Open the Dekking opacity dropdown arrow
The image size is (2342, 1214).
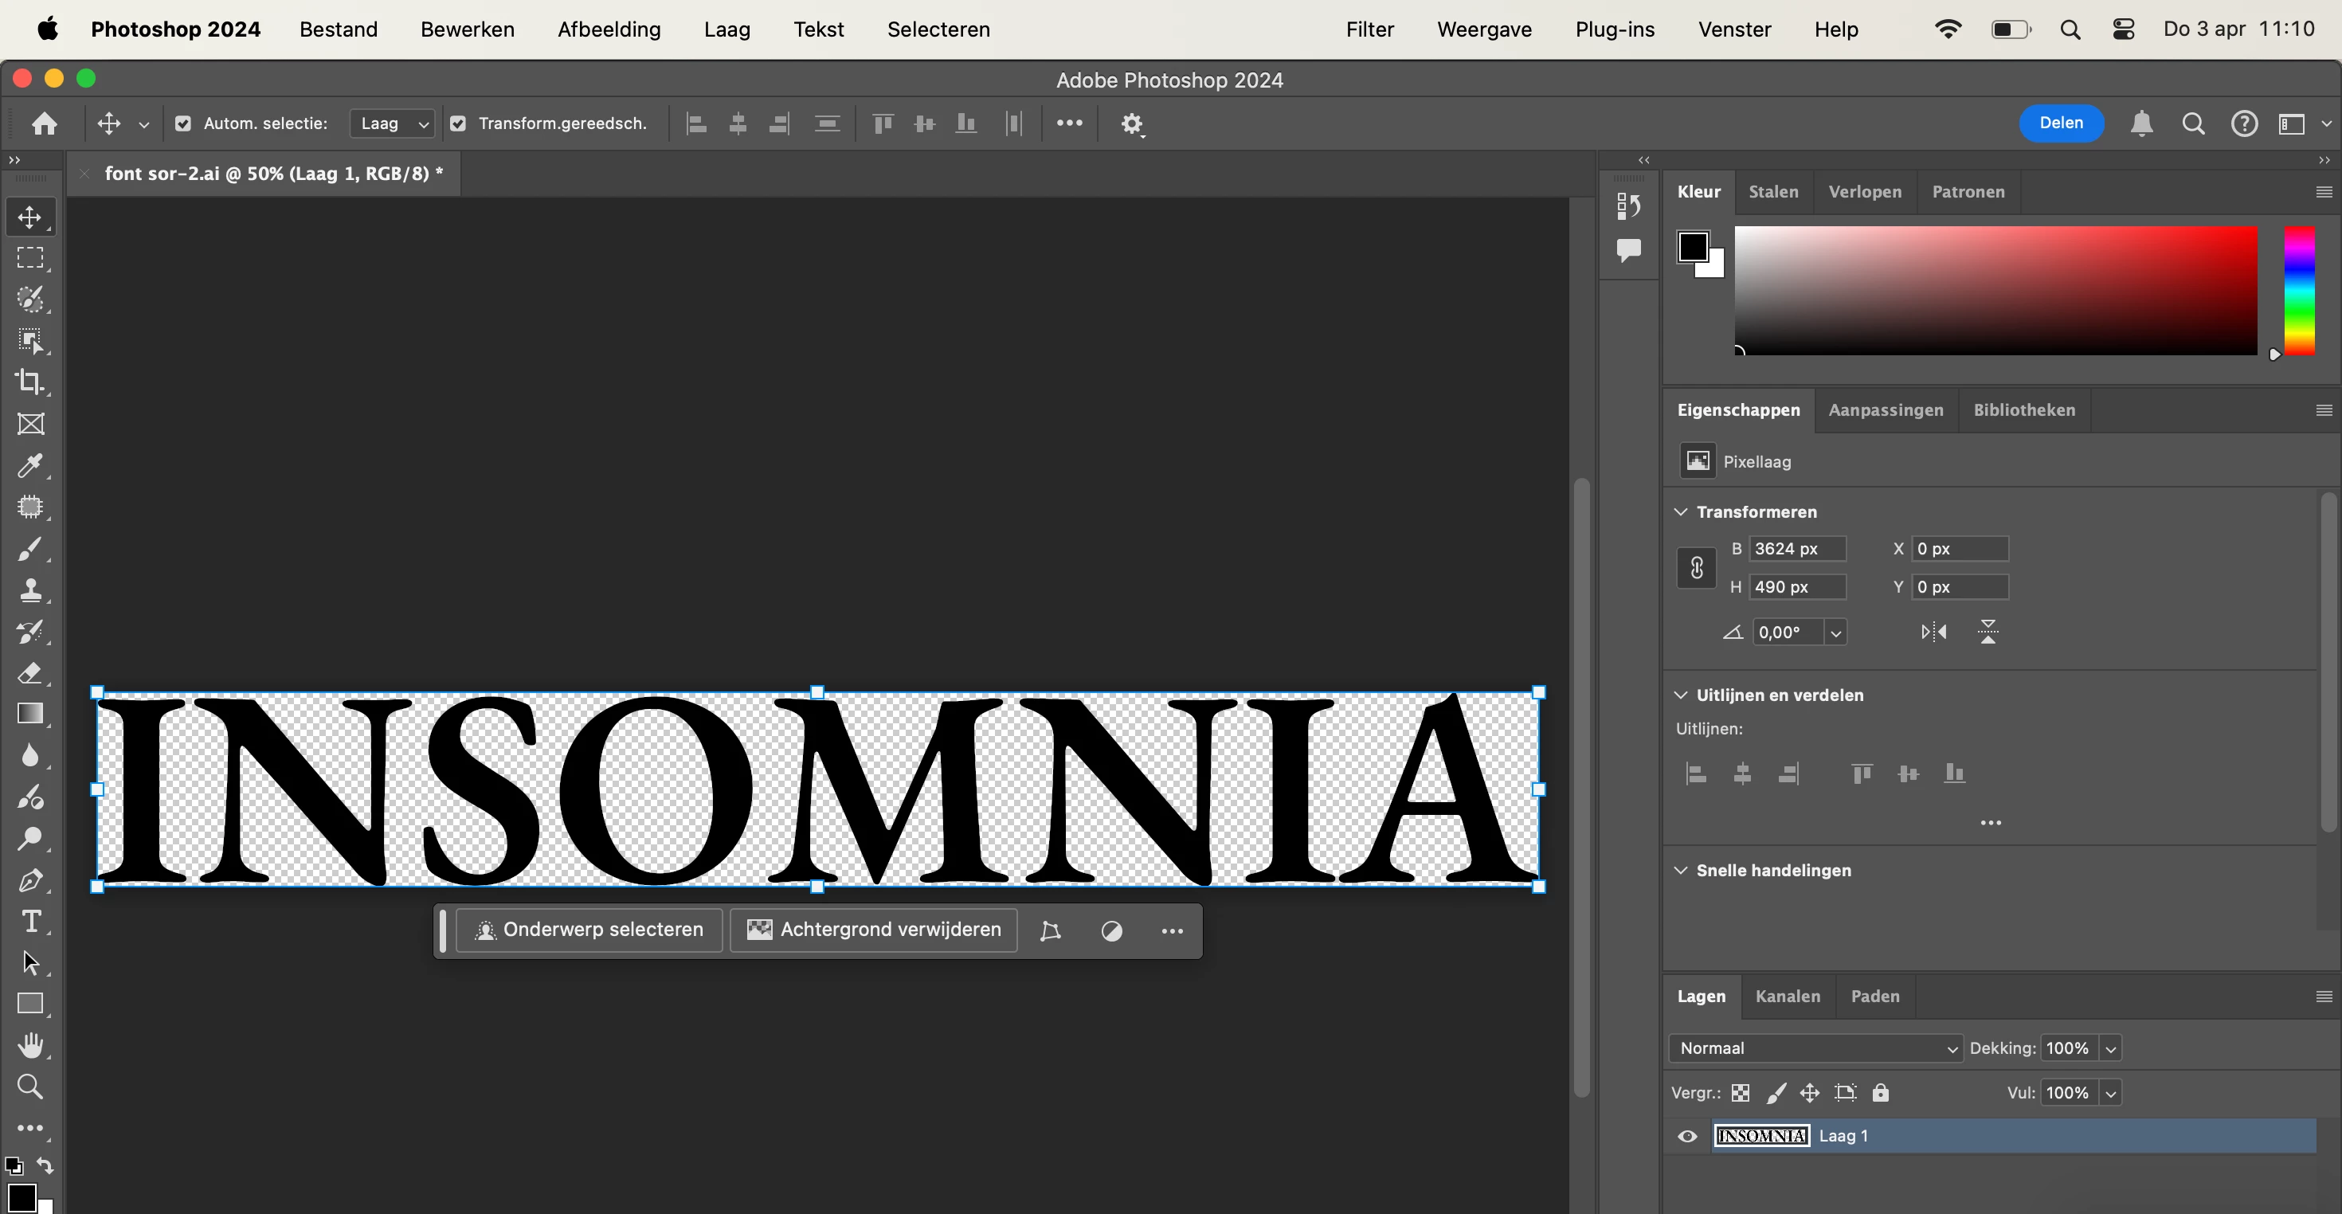(x=2111, y=1048)
